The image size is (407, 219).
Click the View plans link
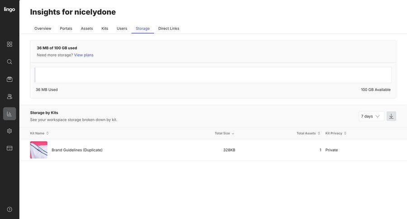[84, 55]
